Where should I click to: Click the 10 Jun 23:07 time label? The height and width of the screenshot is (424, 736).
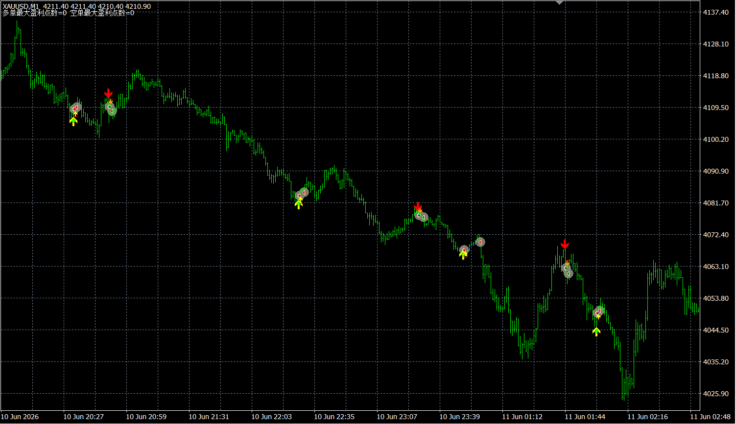tap(397, 417)
